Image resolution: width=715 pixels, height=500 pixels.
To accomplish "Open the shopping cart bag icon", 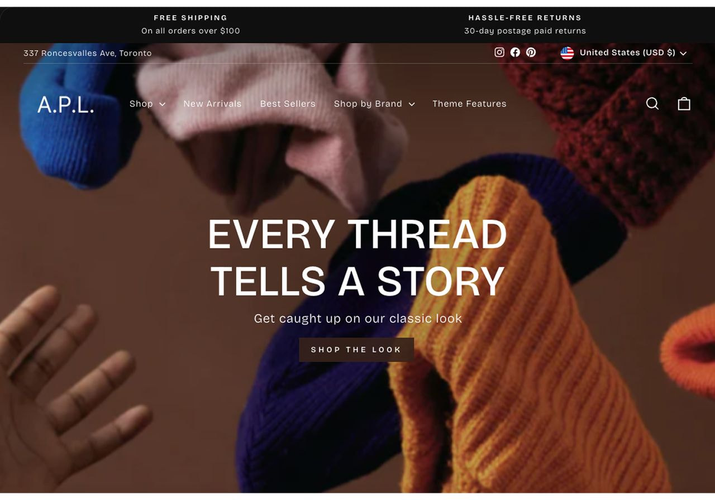I will pos(684,104).
